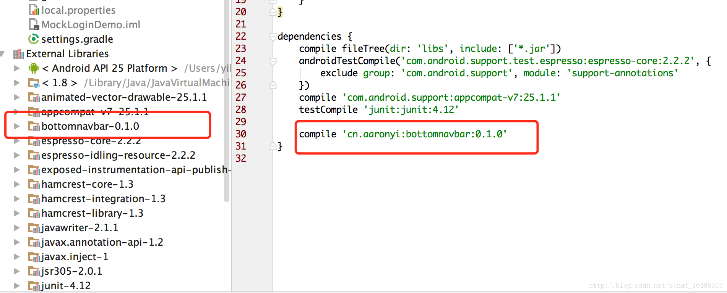Image resolution: width=727 pixels, height=293 pixels.
Task: Click the fold end marker on line 31
Action: click(x=273, y=146)
